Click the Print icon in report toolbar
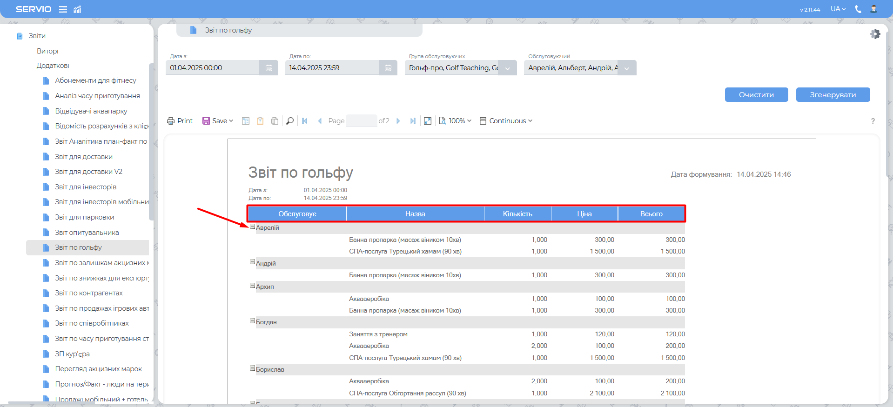This screenshot has height=407, width=893. pos(180,121)
